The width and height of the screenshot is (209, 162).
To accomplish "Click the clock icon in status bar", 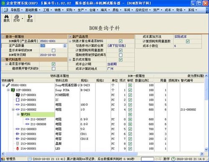I will pyautogui.click(x=173, y=159).
